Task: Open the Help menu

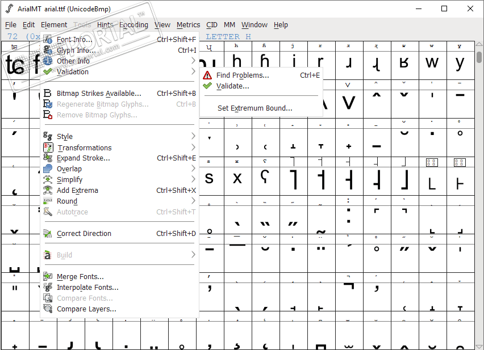Action: click(x=281, y=24)
